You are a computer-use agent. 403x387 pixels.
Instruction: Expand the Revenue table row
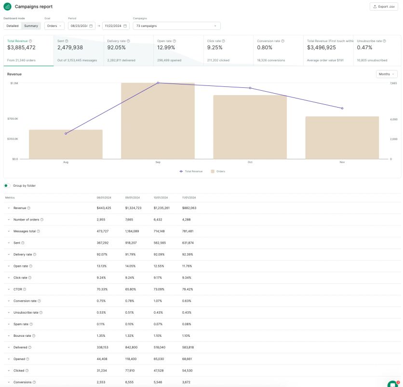(9, 208)
